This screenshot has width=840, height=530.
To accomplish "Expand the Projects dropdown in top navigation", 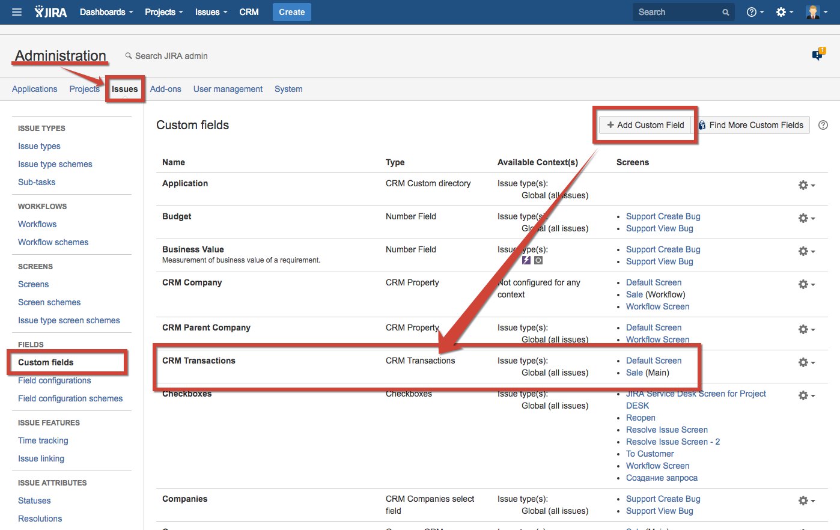I will tap(163, 12).
